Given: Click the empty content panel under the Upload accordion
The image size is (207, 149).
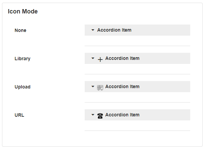Looking at the screenshot, I should pos(137,97).
